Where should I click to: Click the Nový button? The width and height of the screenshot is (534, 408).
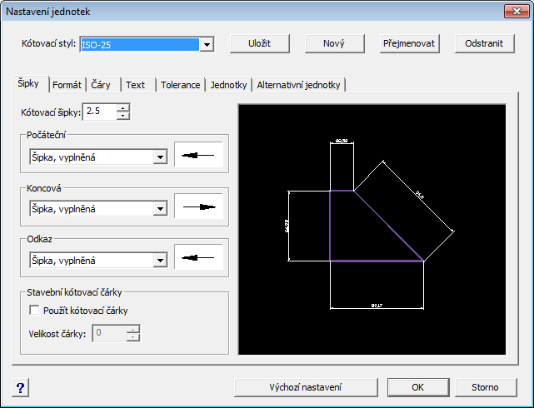(x=334, y=43)
